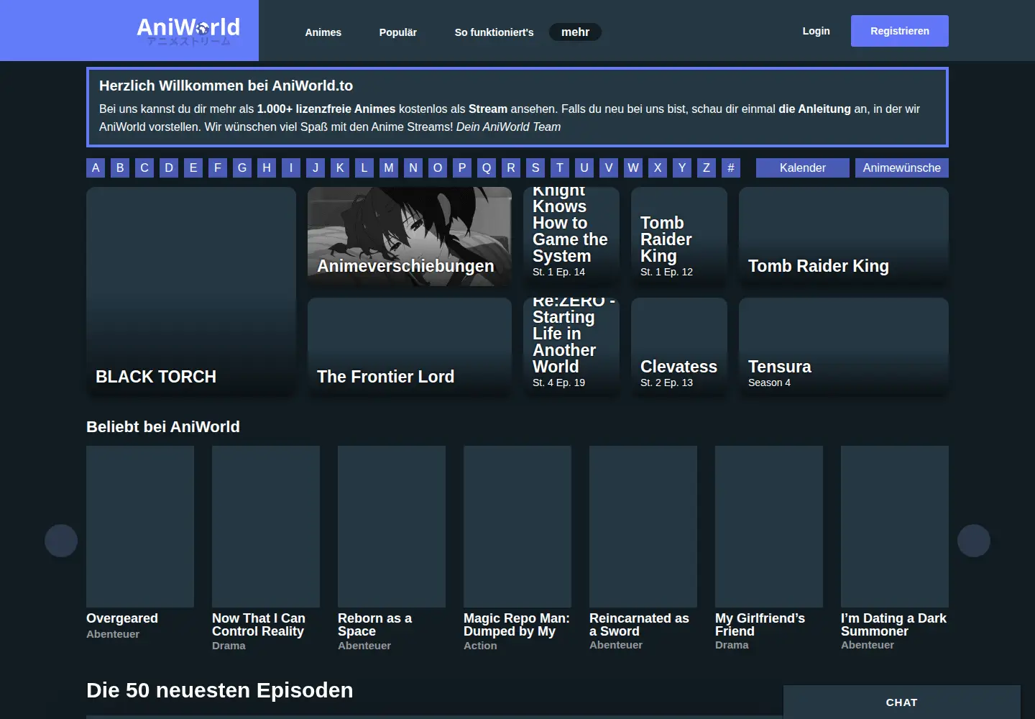Open the Populär menu item
The height and width of the screenshot is (719, 1035).
[398, 32]
